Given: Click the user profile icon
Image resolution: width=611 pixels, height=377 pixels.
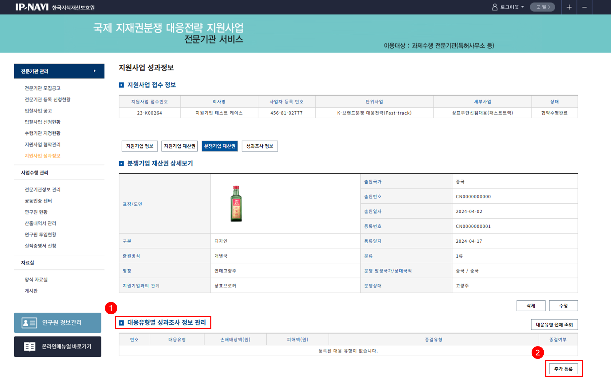Looking at the screenshot, I should (x=494, y=7).
